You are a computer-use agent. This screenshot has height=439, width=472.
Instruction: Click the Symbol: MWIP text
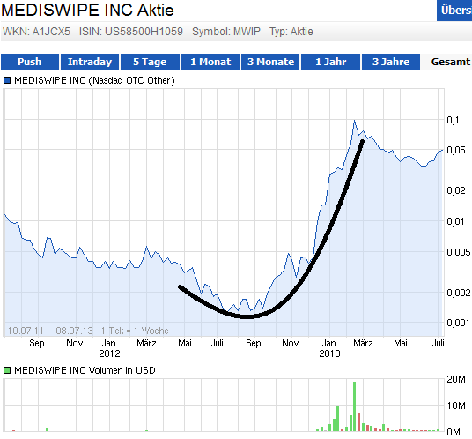(x=226, y=32)
